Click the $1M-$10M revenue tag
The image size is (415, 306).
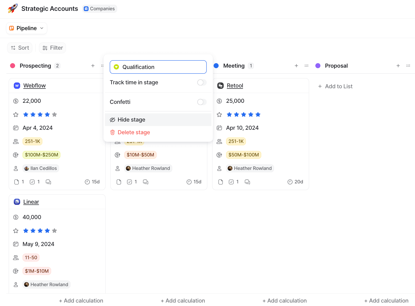[37, 271]
